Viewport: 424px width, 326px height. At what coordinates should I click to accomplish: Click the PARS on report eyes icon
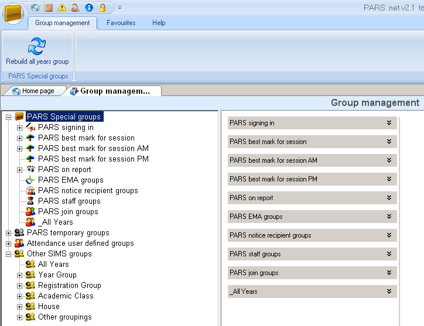click(31, 169)
